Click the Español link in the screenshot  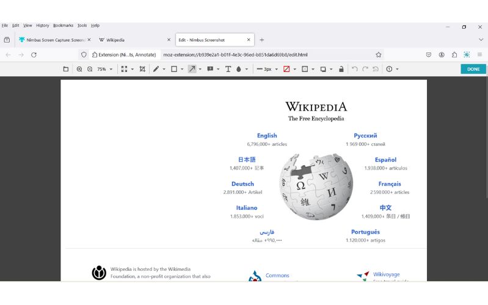pyautogui.click(x=385, y=160)
